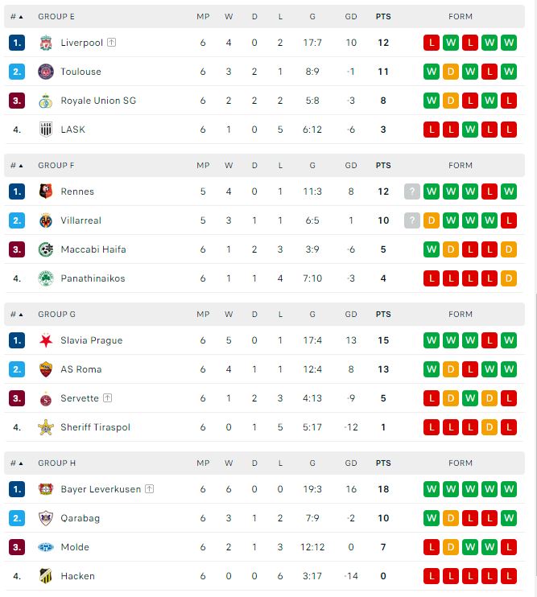Click the Hacken team crest icon
Image resolution: width=537 pixels, height=597 pixels.
pos(46,576)
